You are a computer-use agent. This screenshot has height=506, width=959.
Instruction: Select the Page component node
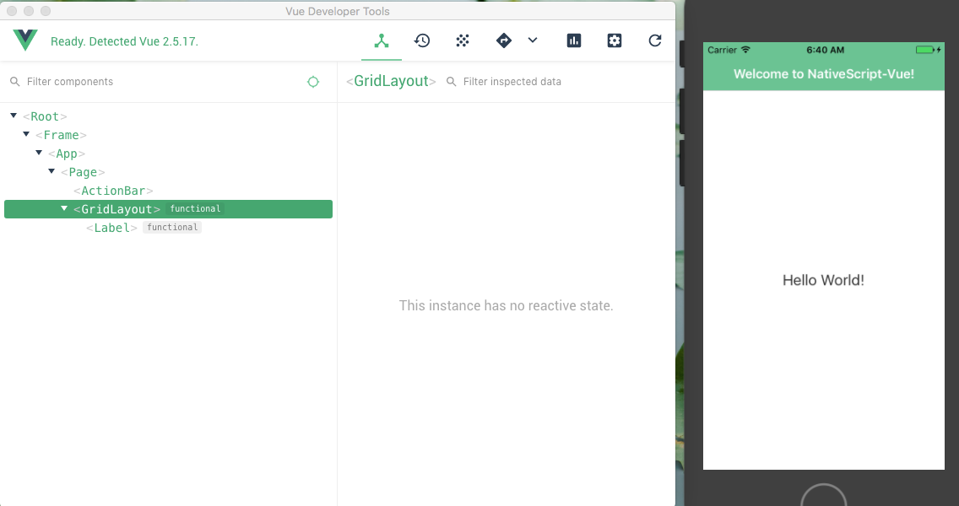82,171
